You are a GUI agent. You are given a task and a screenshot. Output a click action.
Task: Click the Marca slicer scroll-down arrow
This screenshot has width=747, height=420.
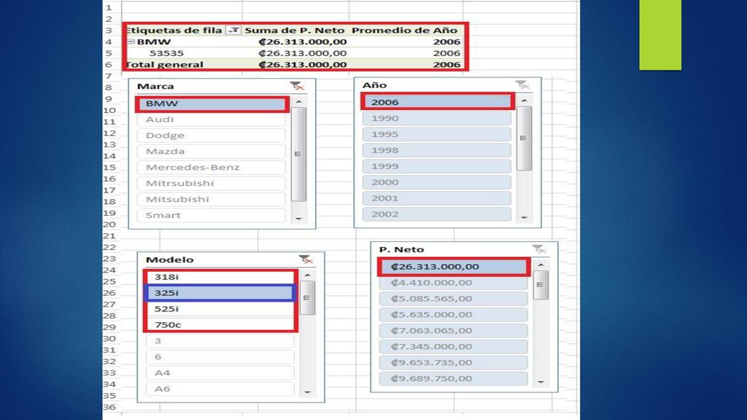point(298,219)
